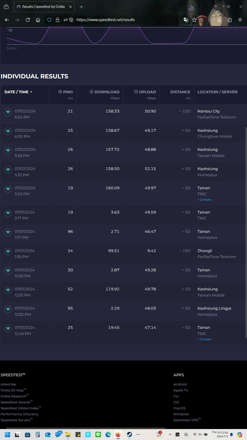The image size is (247, 440).
Task: Open Speedtest Awards footer link
Action: (x=16, y=402)
